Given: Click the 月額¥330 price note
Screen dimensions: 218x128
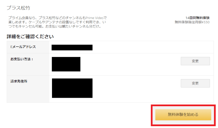Looking at the screenshot, I should click(202, 22).
